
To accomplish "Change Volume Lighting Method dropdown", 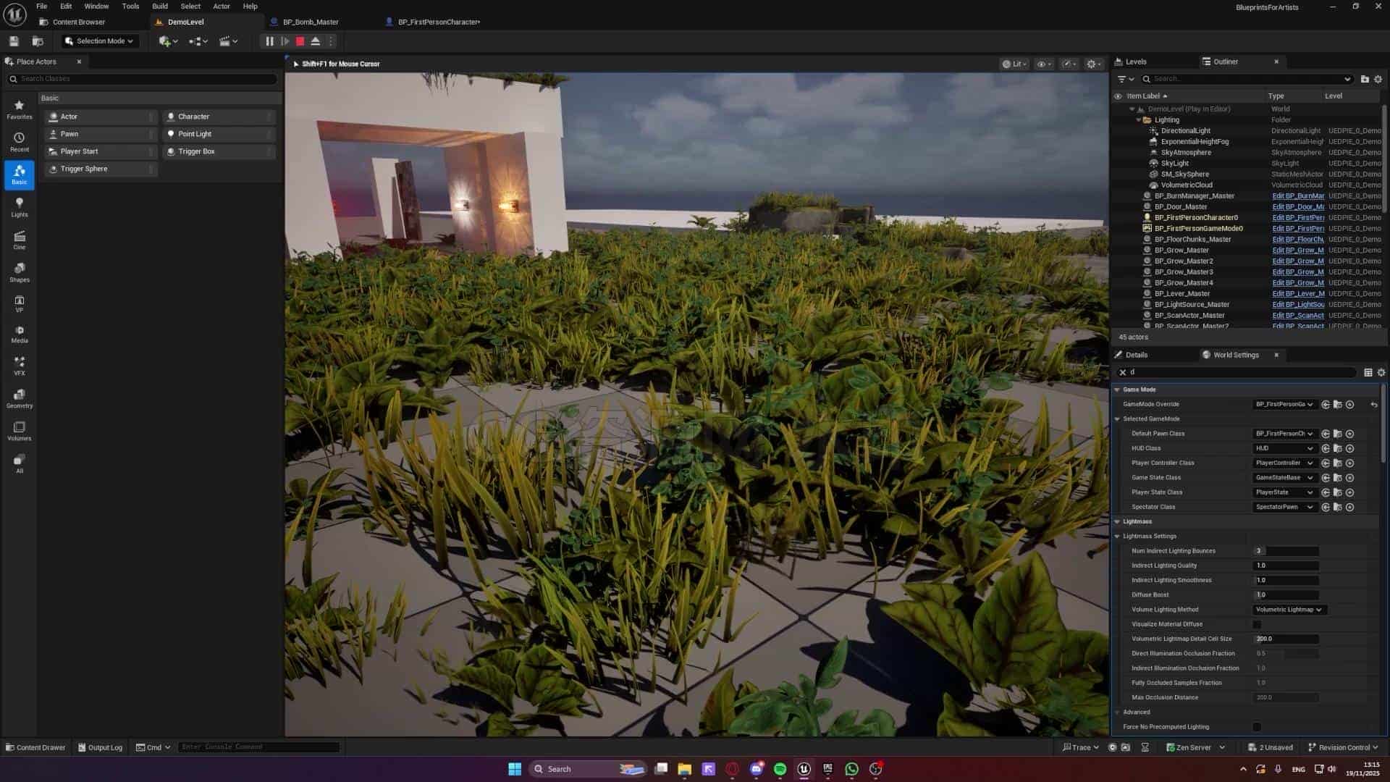I will (x=1289, y=610).
